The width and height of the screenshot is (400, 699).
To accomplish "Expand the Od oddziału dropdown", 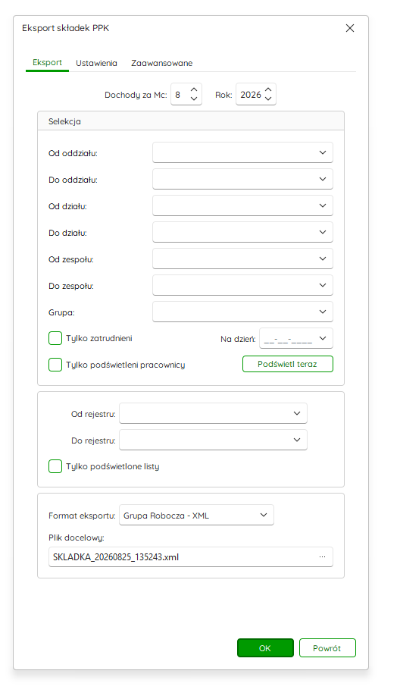I will 323,152.
